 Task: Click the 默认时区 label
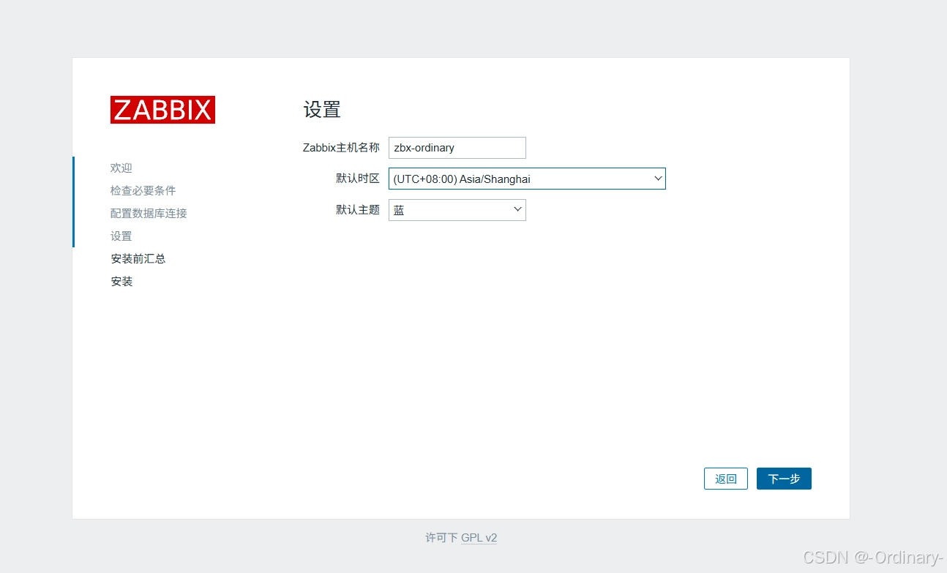tap(358, 179)
